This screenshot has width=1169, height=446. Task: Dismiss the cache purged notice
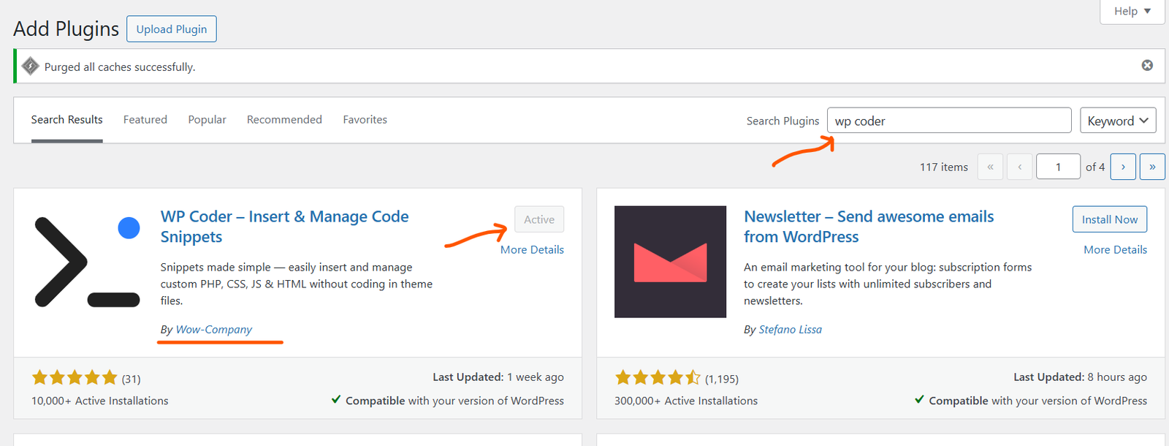(1147, 66)
